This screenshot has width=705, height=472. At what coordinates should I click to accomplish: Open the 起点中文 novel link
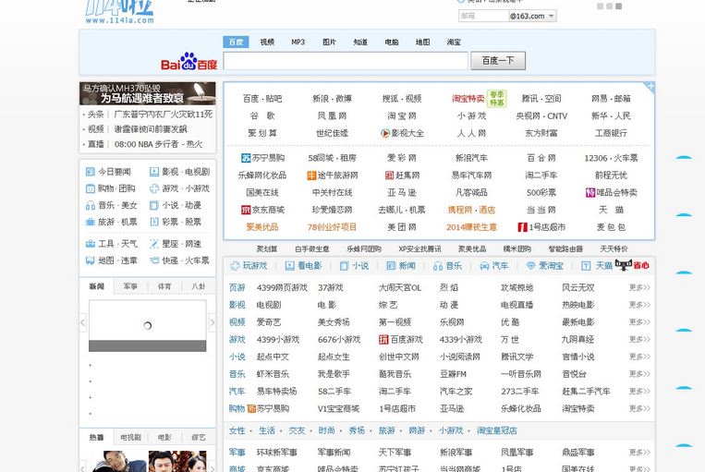click(x=273, y=357)
